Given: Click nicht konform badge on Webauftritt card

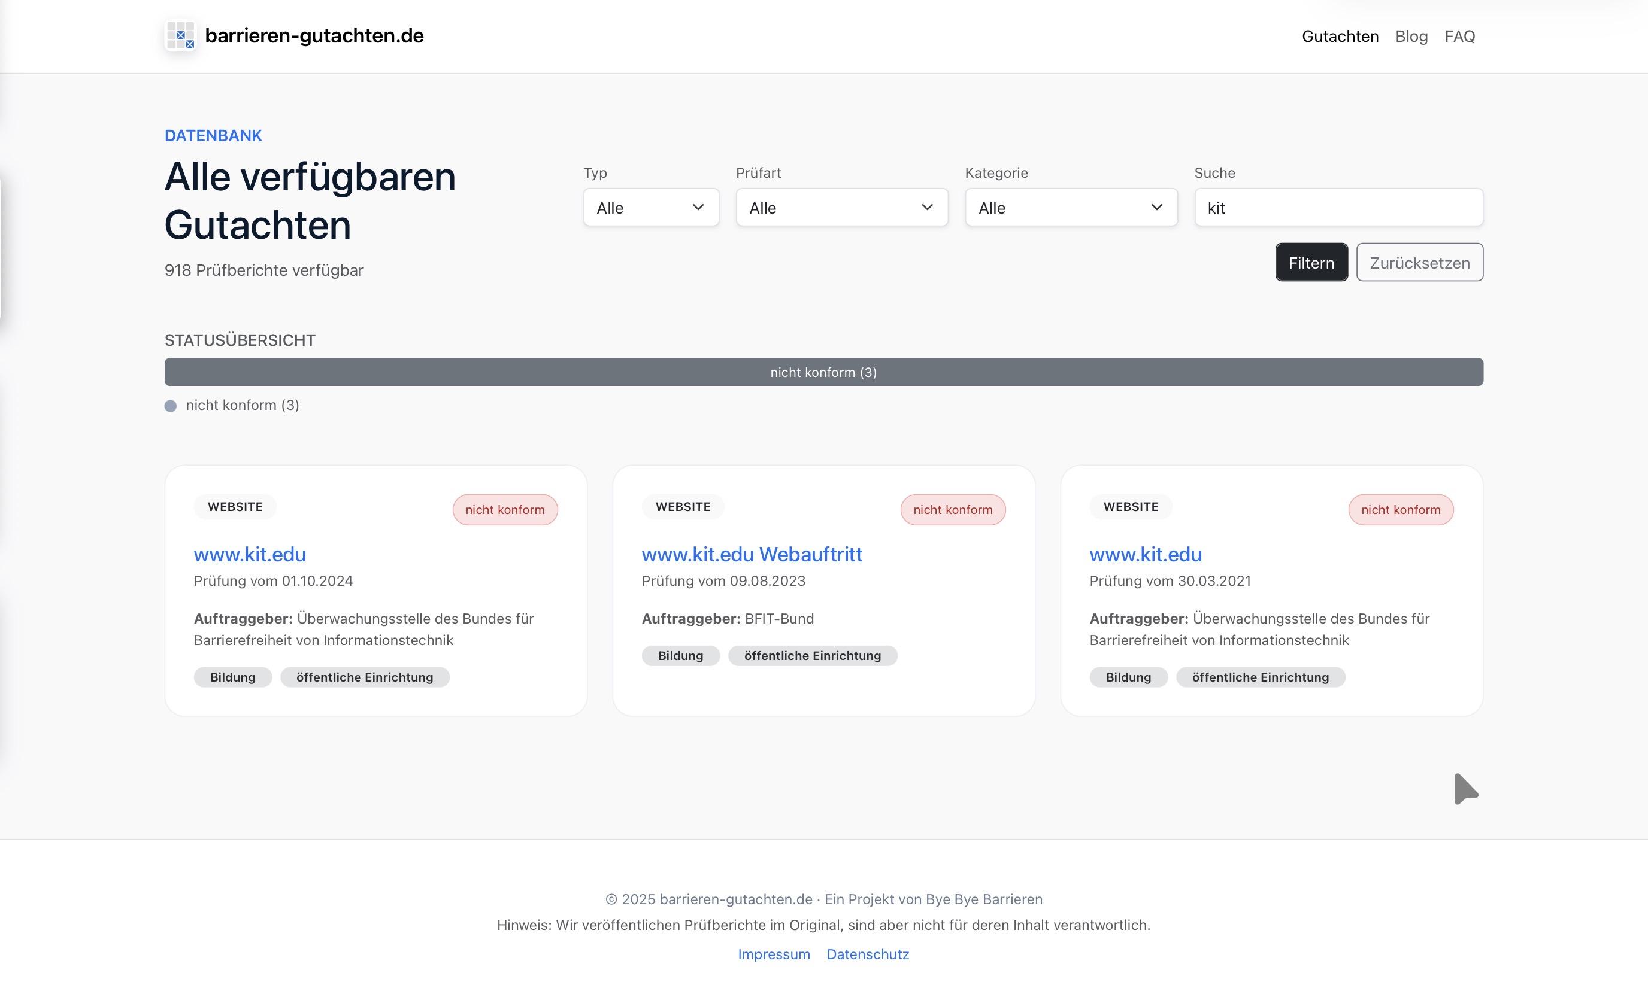Looking at the screenshot, I should 952,509.
